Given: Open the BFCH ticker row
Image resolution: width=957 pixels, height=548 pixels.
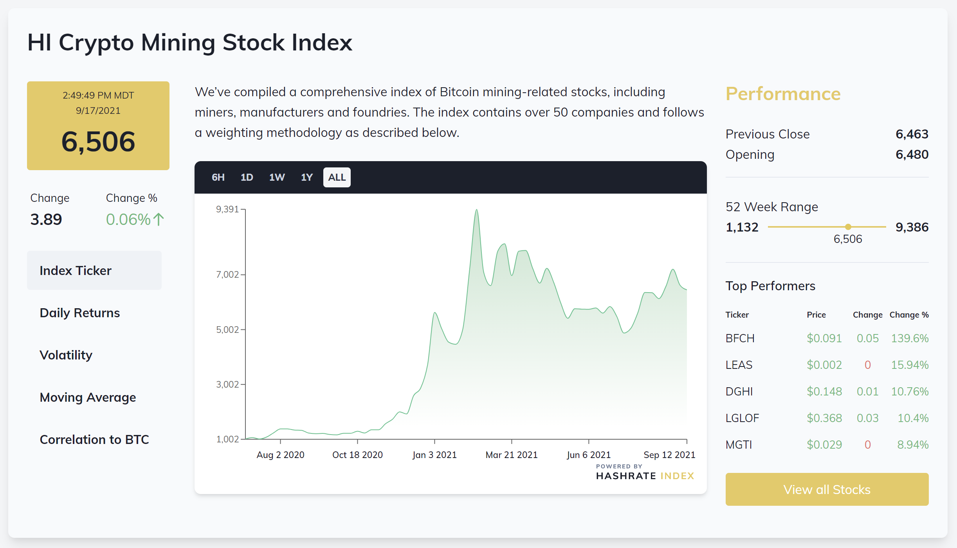Looking at the screenshot, I should pyautogui.click(x=740, y=338).
